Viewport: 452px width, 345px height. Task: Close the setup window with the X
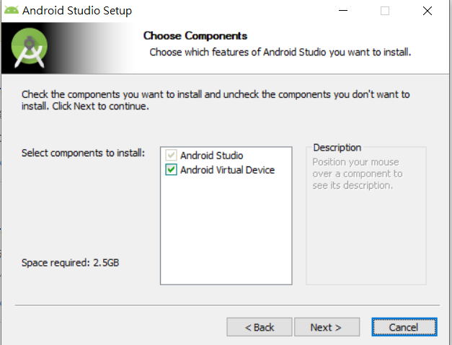(x=427, y=11)
